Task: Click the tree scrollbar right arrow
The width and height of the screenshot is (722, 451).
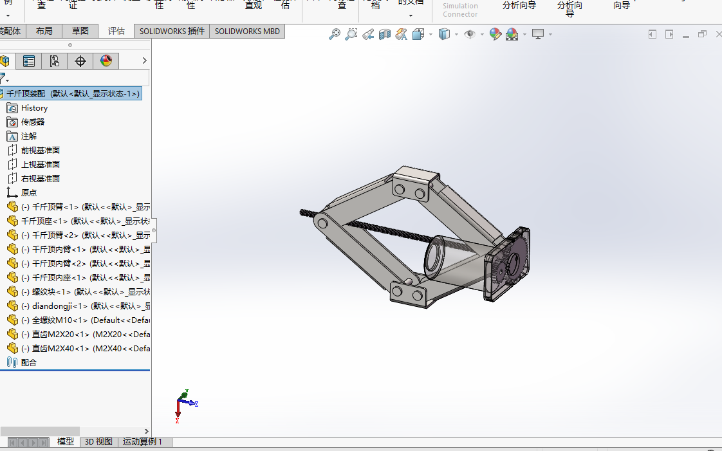Action: pos(147,431)
